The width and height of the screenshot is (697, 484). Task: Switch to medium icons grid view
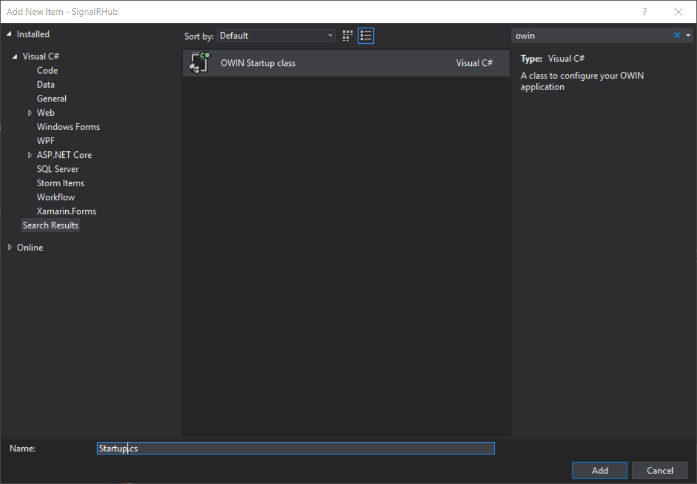pyautogui.click(x=347, y=36)
